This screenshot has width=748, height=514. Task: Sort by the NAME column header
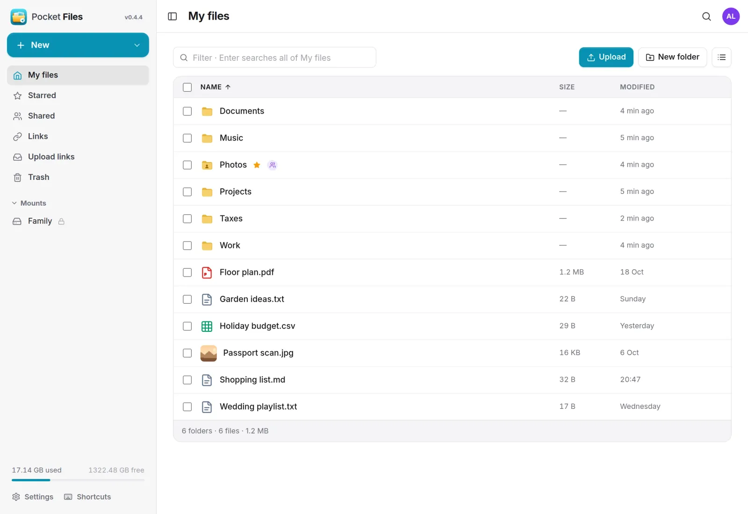point(216,87)
